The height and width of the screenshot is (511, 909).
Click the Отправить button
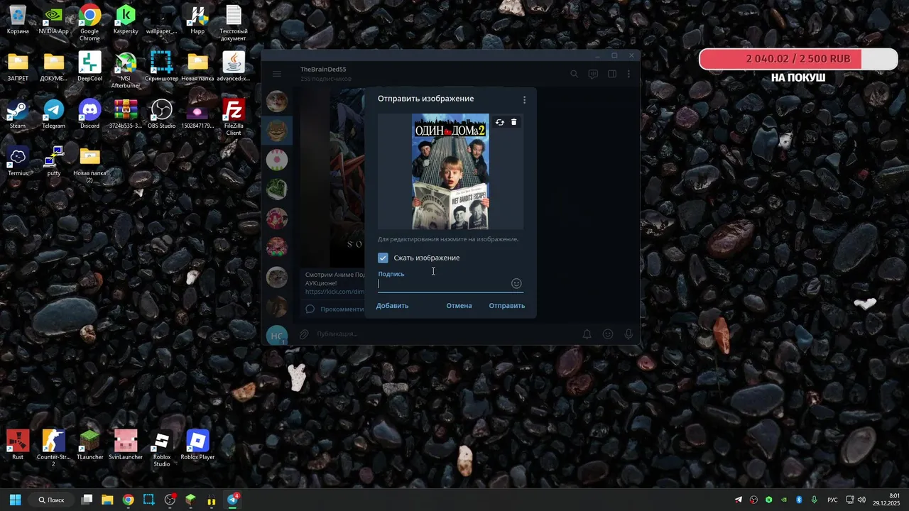tap(507, 306)
